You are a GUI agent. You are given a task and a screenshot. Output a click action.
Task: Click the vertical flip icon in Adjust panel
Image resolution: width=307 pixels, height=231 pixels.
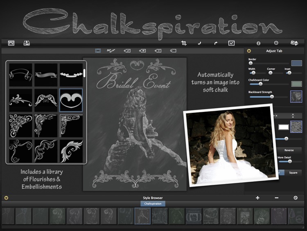(x=293, y=116)
